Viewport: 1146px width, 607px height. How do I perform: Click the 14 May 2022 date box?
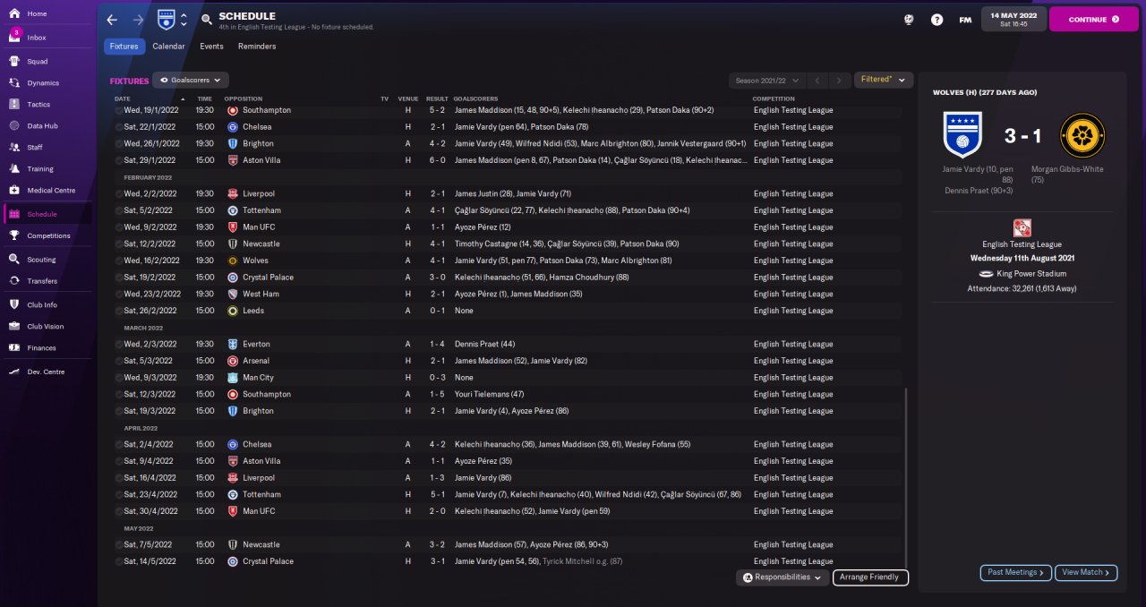[x=1013, y=19]
